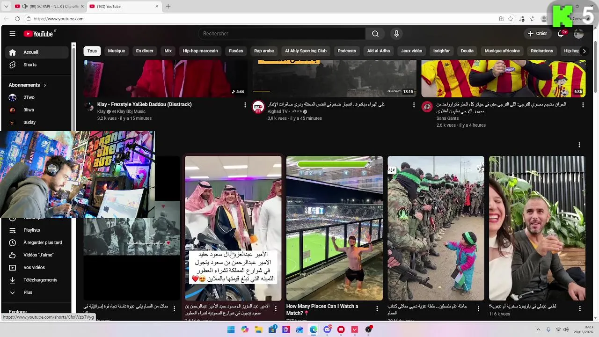Select the Istighfar chip

click(x=441, y=51)
